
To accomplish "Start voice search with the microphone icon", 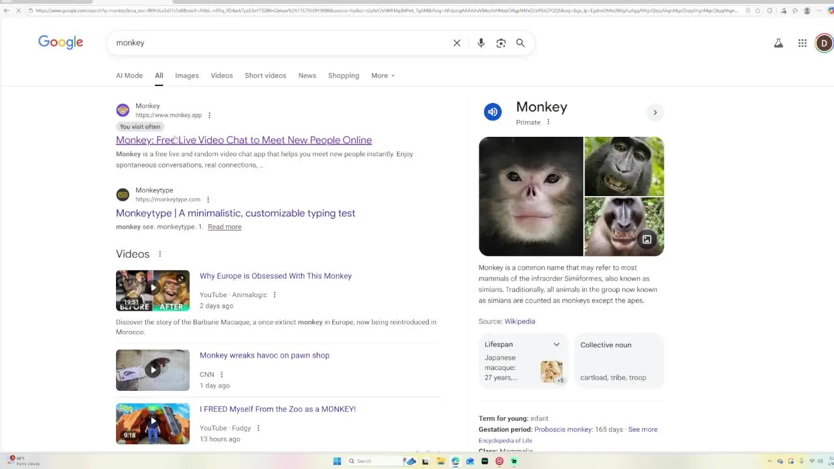I will [481, 43].
